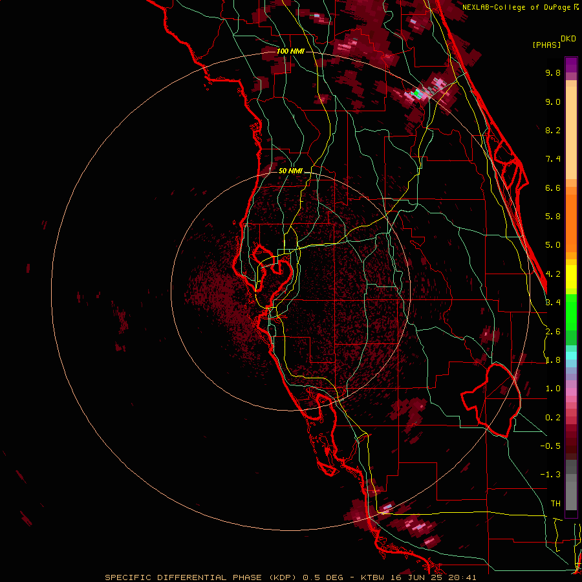Select the 5.0 scale value
This screenshot has width=582, height=582.
(x=553, y=245)
